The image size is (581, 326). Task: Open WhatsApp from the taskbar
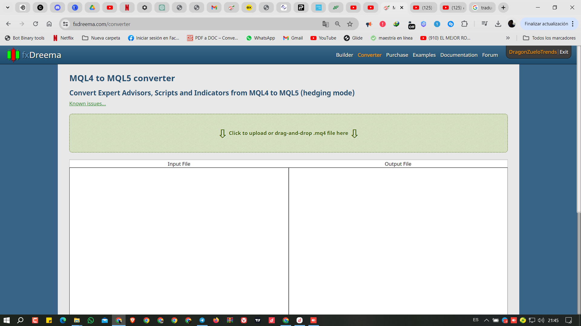[x=90, y=320]
